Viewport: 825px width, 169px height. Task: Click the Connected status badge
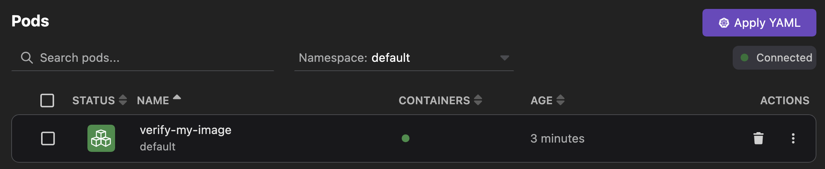point(774,58)
